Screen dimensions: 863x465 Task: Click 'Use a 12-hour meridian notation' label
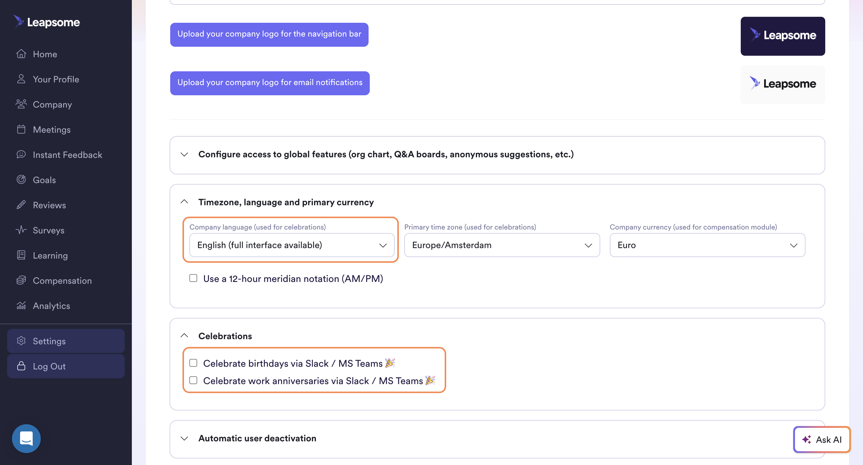point(293,279)
